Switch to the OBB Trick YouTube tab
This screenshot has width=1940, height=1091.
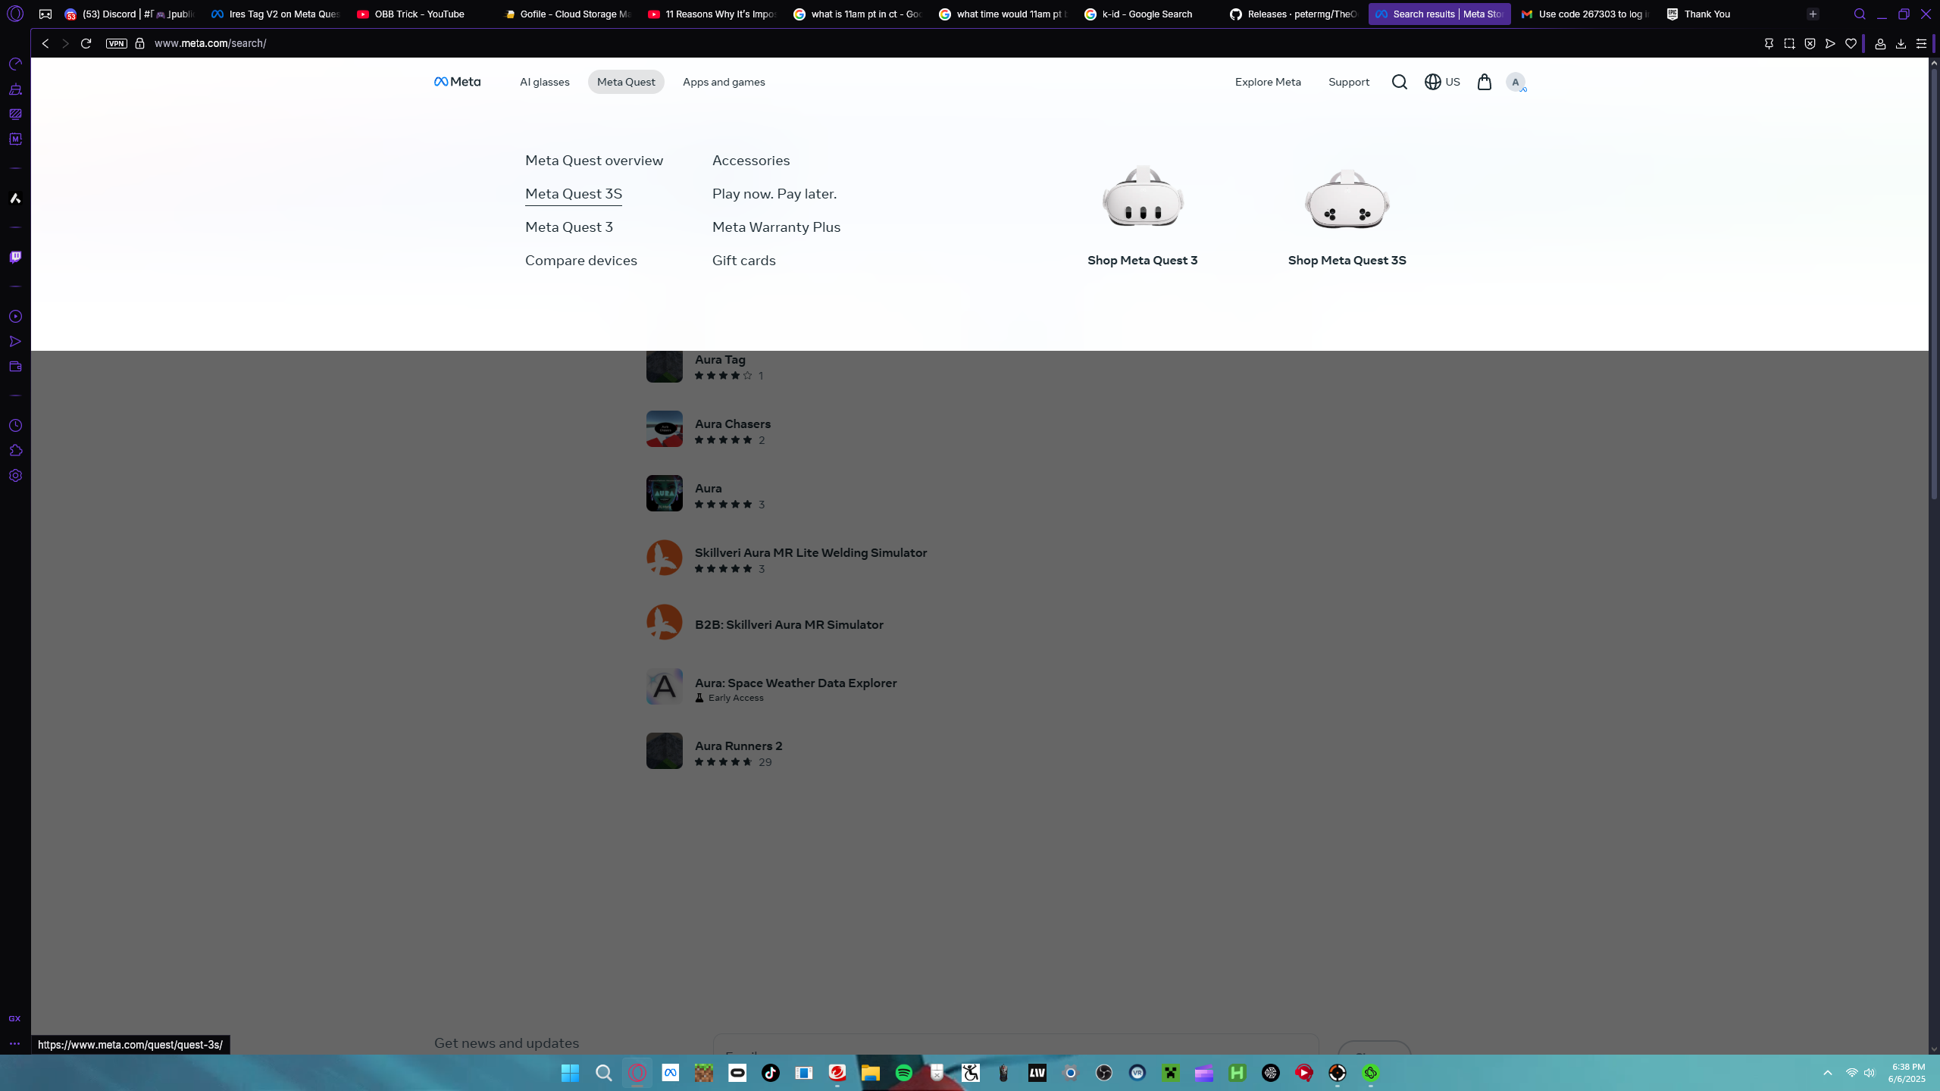point(419,14)
